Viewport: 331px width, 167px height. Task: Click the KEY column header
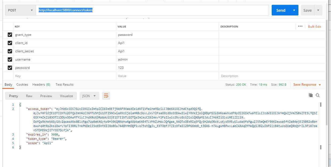tap(17, 26)
